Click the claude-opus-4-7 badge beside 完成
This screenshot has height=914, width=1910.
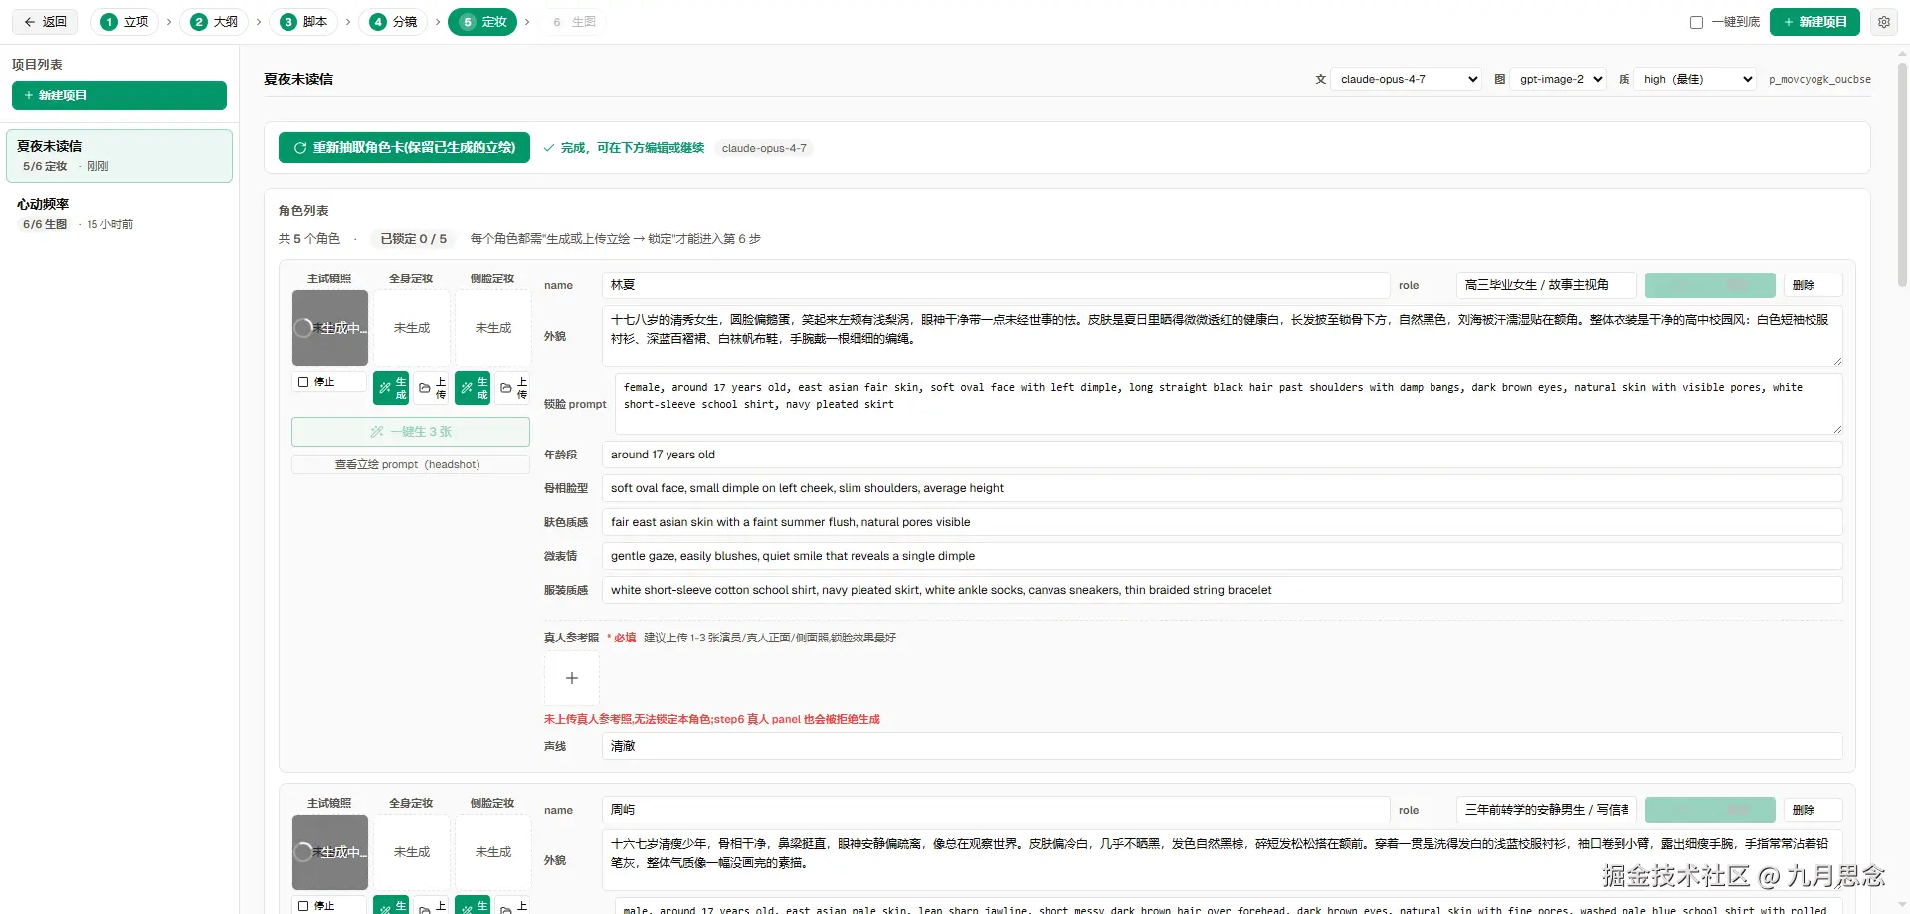click(764, 148)
